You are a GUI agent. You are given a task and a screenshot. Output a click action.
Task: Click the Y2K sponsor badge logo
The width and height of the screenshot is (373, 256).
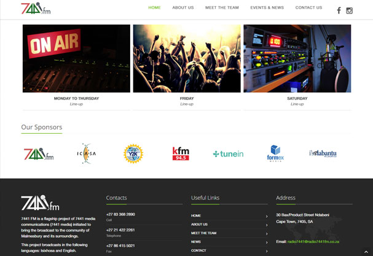point(133,153)
